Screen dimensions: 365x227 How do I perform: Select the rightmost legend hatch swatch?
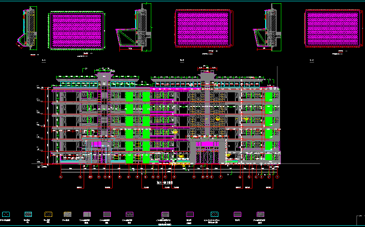coord(260,214)
